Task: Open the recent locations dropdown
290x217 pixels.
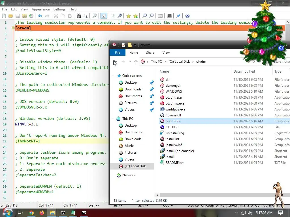Action: 130,62
